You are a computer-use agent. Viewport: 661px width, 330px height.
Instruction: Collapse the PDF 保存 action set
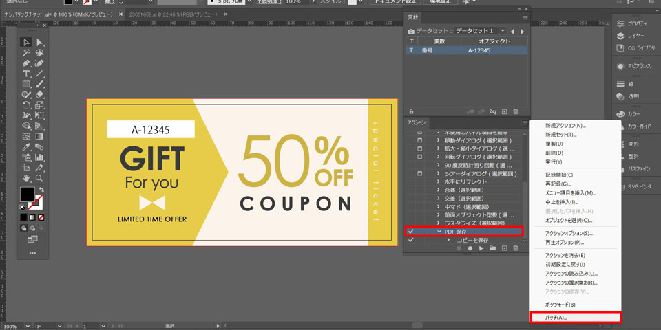pyautogui.click(x=439, y=232)
